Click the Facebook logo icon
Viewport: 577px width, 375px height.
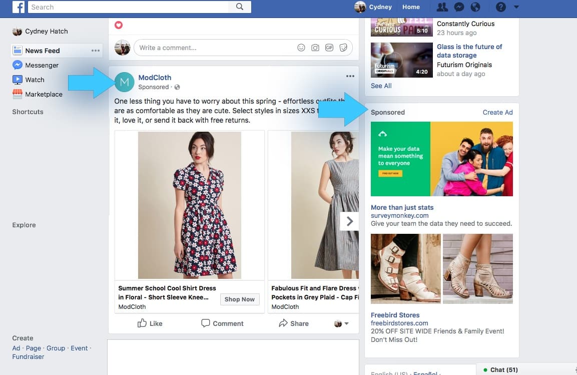[x=19, y=7]
